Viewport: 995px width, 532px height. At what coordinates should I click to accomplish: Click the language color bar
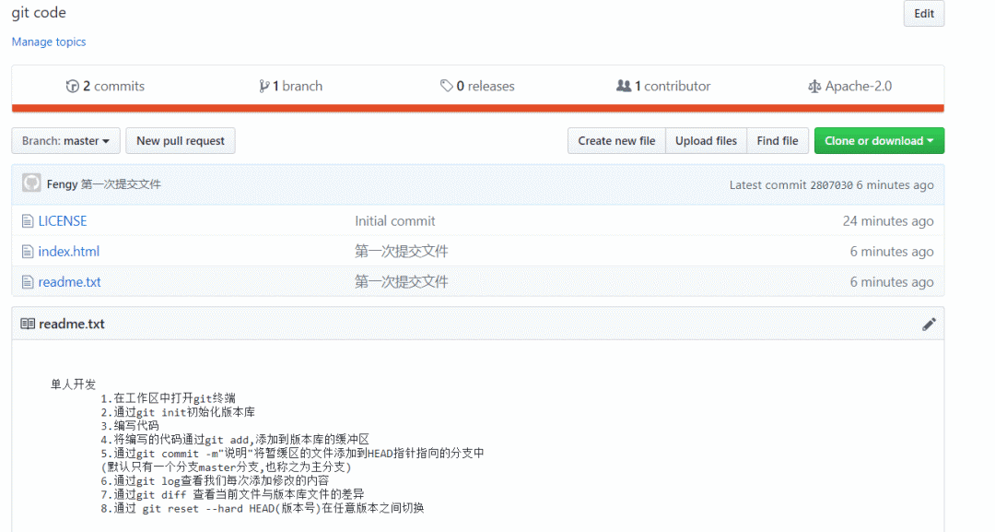478,109
